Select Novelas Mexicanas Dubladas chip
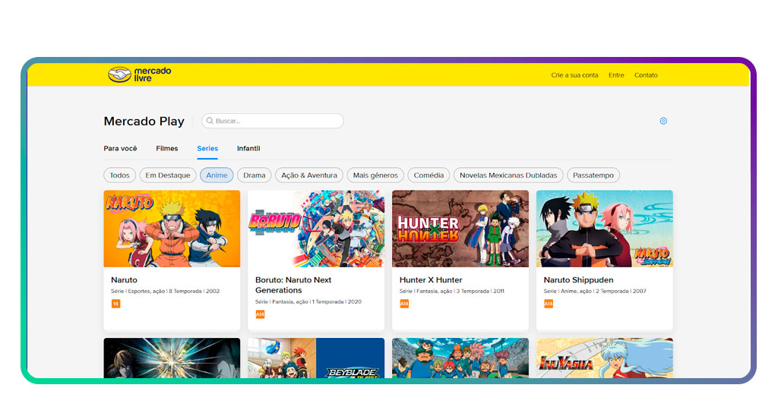This screenshot has height=407, width=778. [x=508, y=175]
